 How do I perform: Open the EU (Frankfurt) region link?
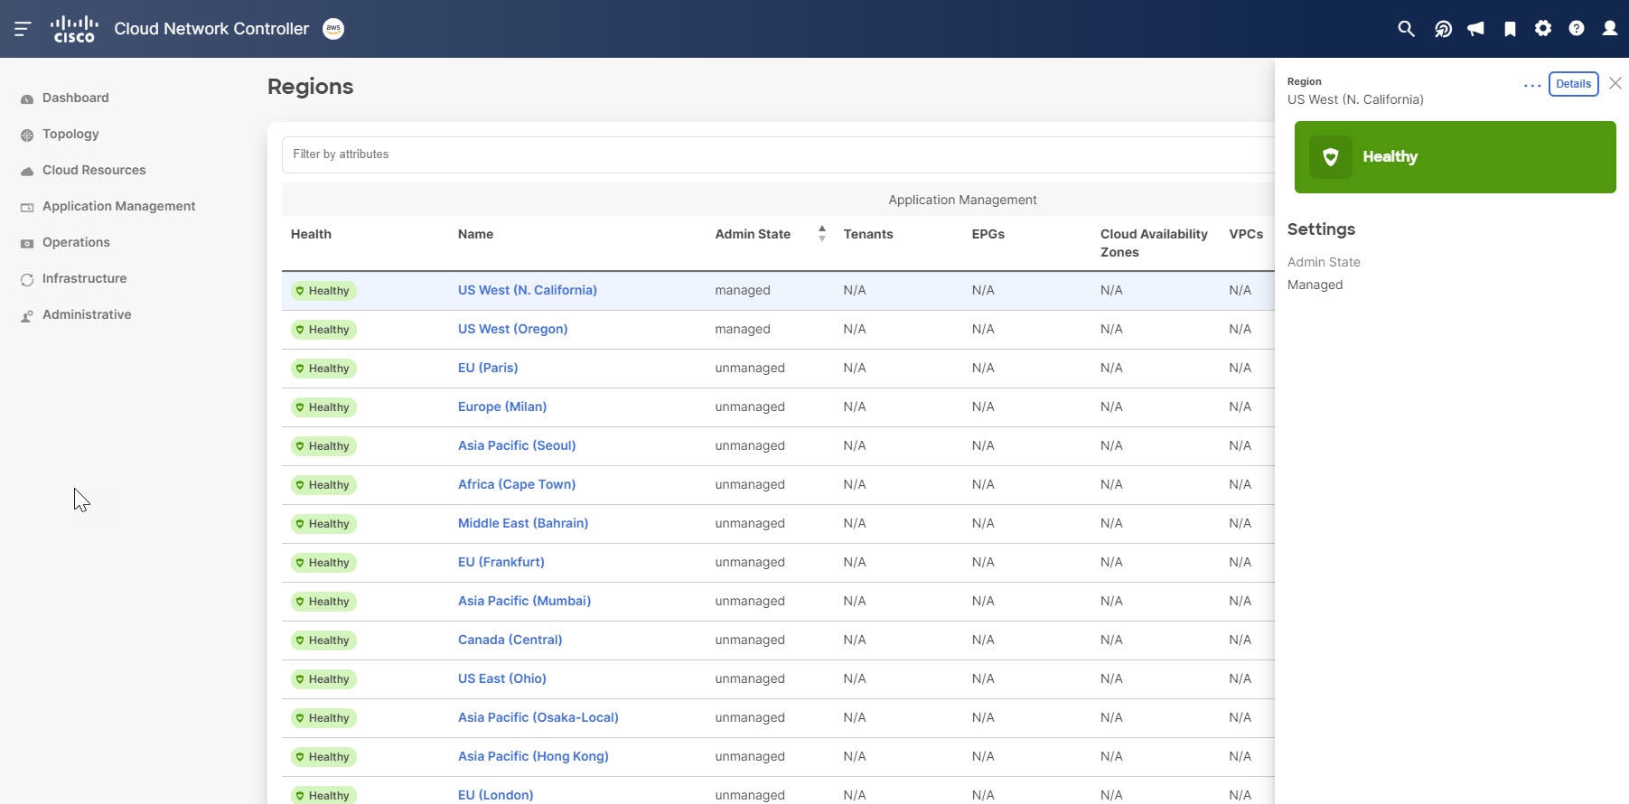[x=501, y=562]
